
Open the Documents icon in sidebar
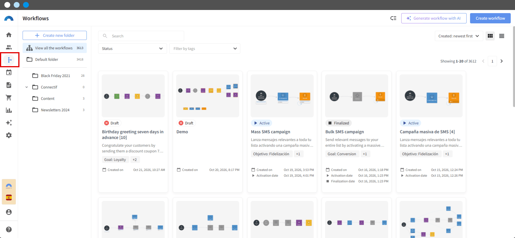tap(9, 85)
